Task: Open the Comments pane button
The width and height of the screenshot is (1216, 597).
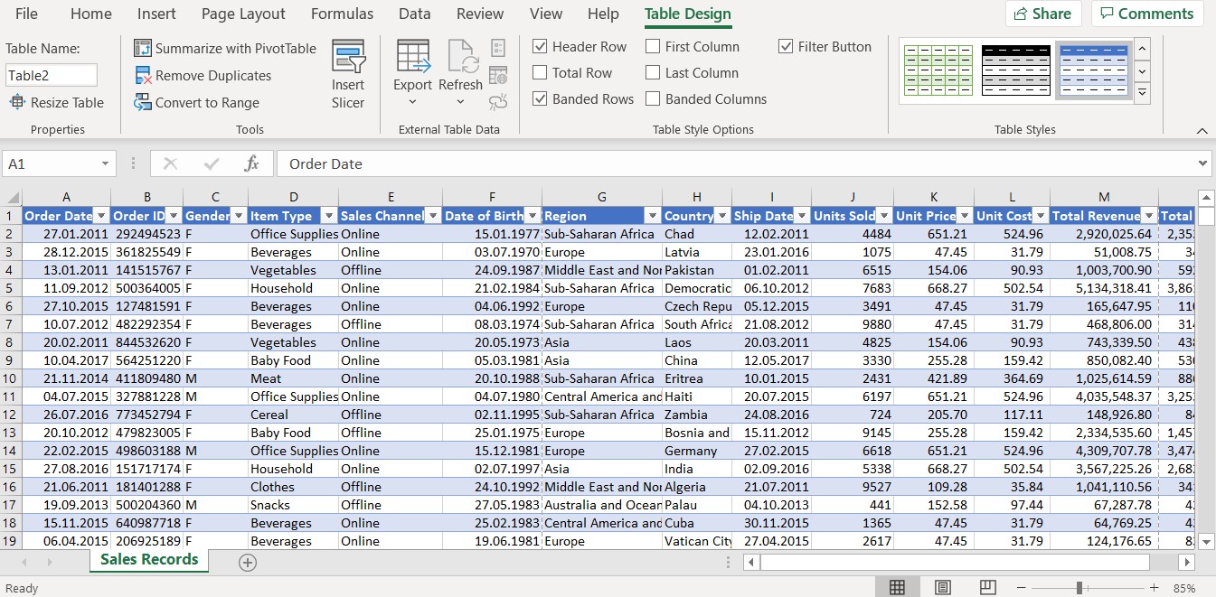Action: tap(1146, 14)
